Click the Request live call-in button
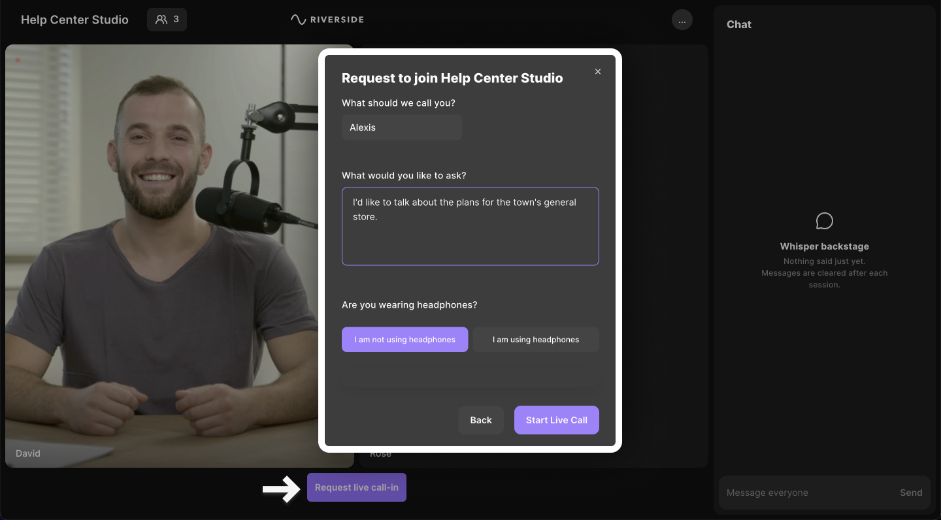941x520 pixels. (357, 487)
